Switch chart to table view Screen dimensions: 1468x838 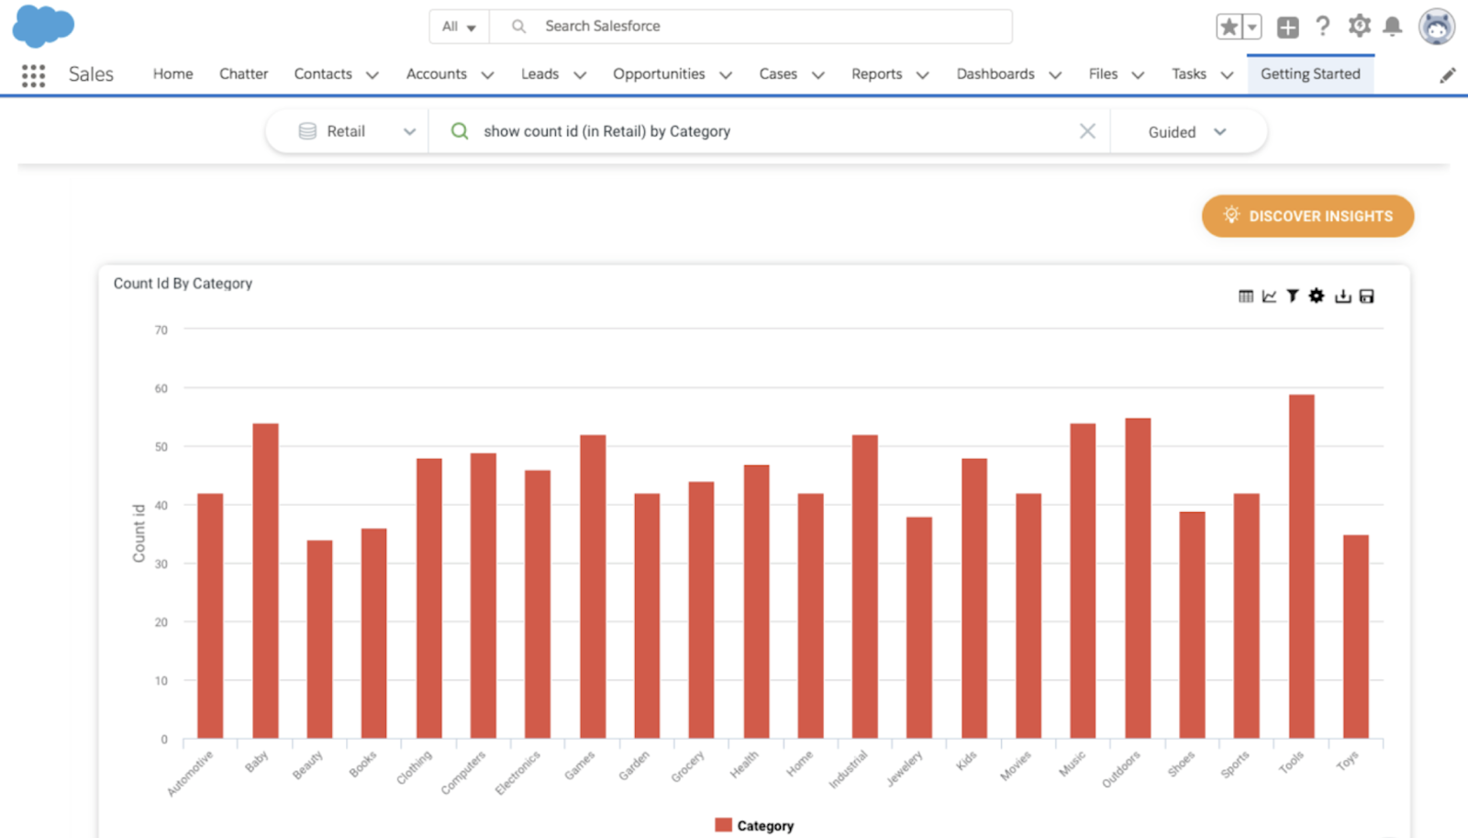(x=1245, y=296)
